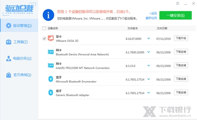Screen dimensions: 197x120
Task: Select Bluetooth Device (Personal Area Network) text
Action: point(82,54)
